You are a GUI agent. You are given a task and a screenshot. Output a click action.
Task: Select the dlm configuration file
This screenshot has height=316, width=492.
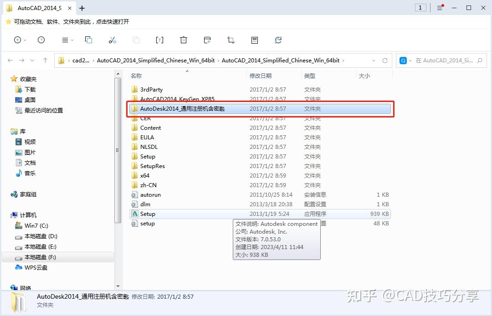260,204
